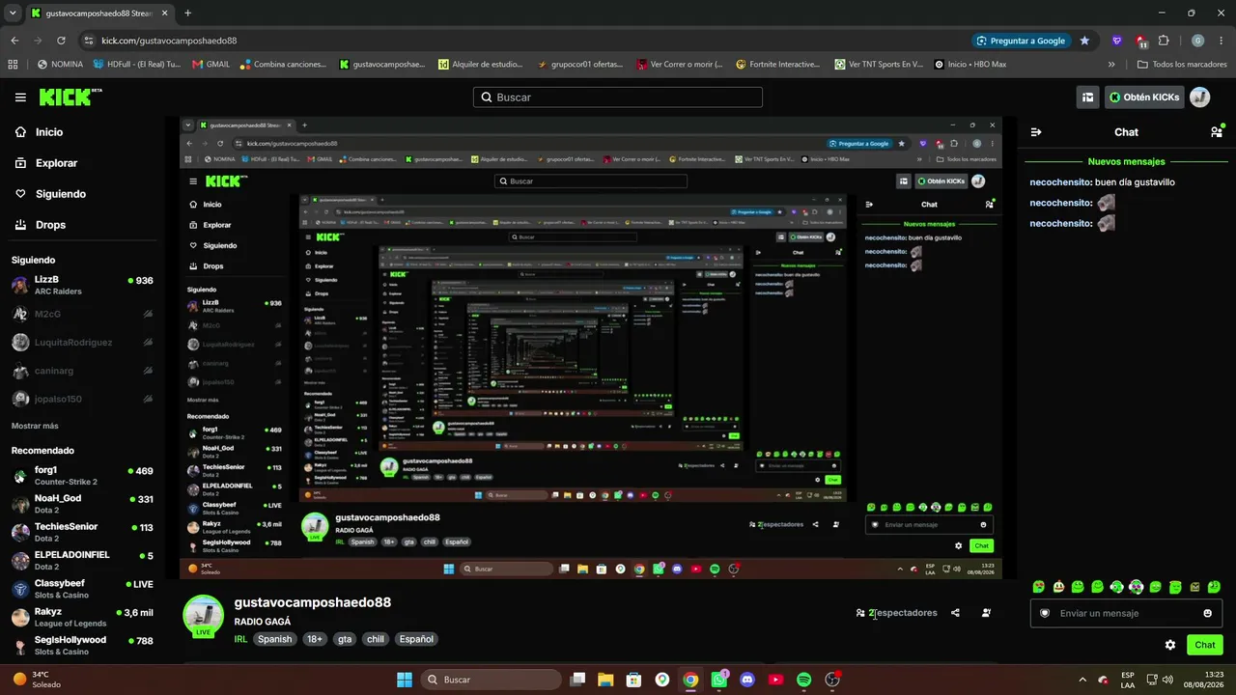
Task: Open the Chrome three-dot menu
Action: point(1221,41)
